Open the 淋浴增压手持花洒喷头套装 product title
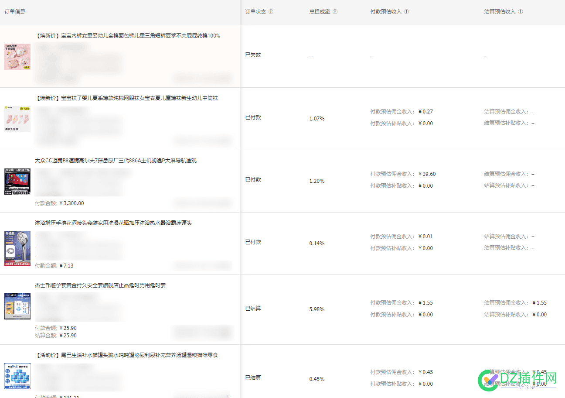The image size is (565, 398). 113,223
